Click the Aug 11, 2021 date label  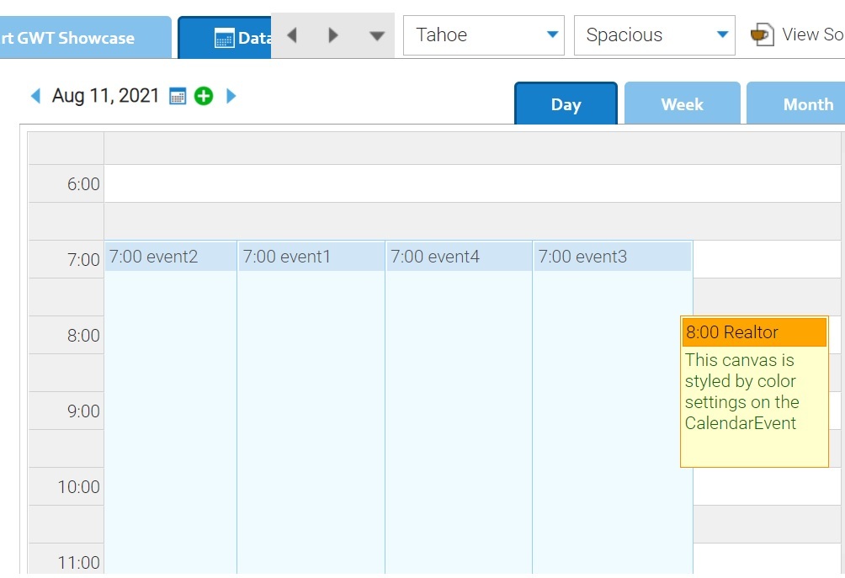click(x=105, y=96)
